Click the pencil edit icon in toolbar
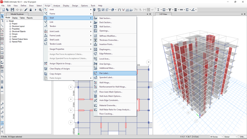 26,10
